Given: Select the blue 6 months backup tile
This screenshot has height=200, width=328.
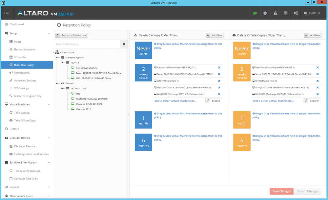Looking at the screenshot, I should [143, 142].
